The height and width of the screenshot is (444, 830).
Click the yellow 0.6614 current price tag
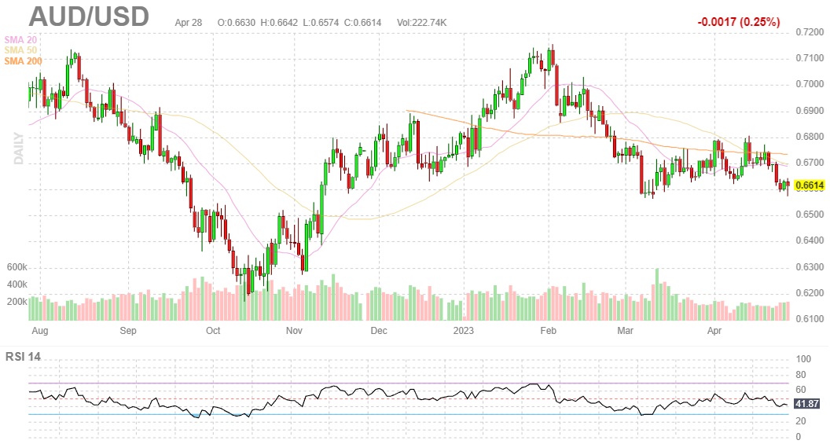click(810, 185)
